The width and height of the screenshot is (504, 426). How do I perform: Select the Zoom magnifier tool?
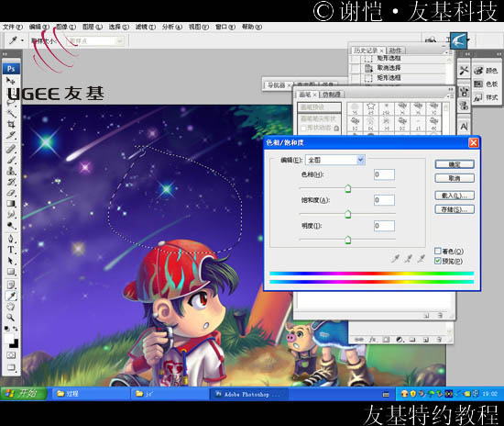tap(11, 318)
